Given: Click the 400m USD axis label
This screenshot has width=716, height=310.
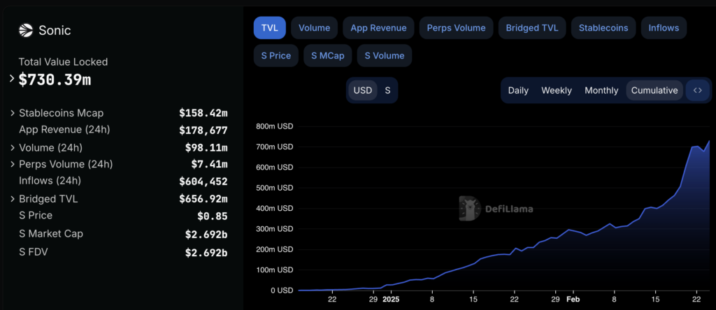Looking at the screenshot, I should [x=274, y=208].
